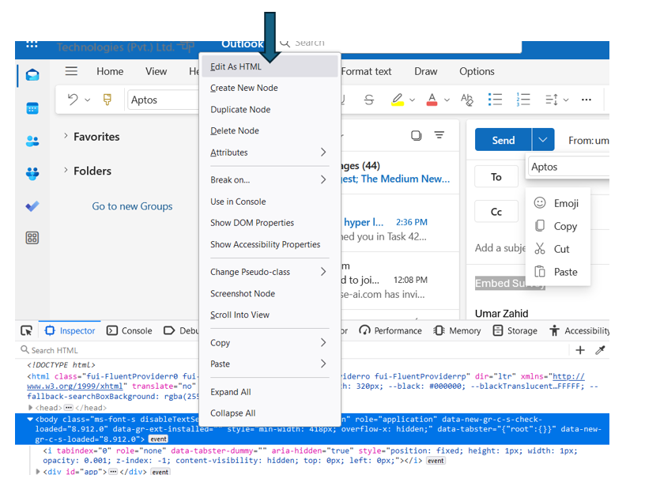Open Calendar in the left sidebar
The width and height of the screenshot is (660, 490).
tap(32, 108)
